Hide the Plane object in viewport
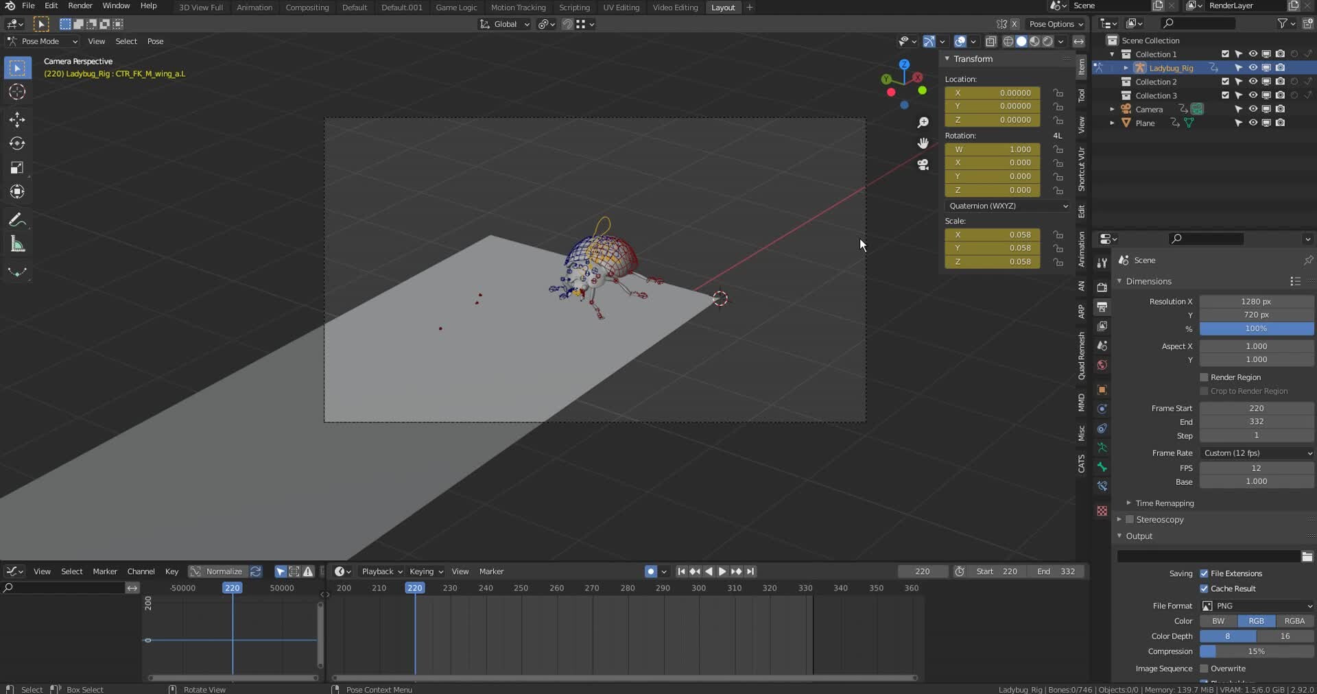This screenshot has width=1317, height=694. 1254,123
